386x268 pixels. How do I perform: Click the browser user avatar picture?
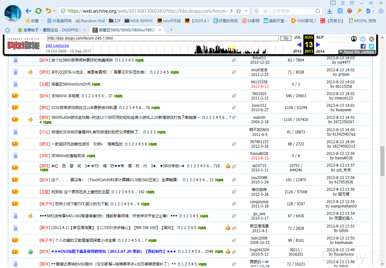[x=13, y=14]
